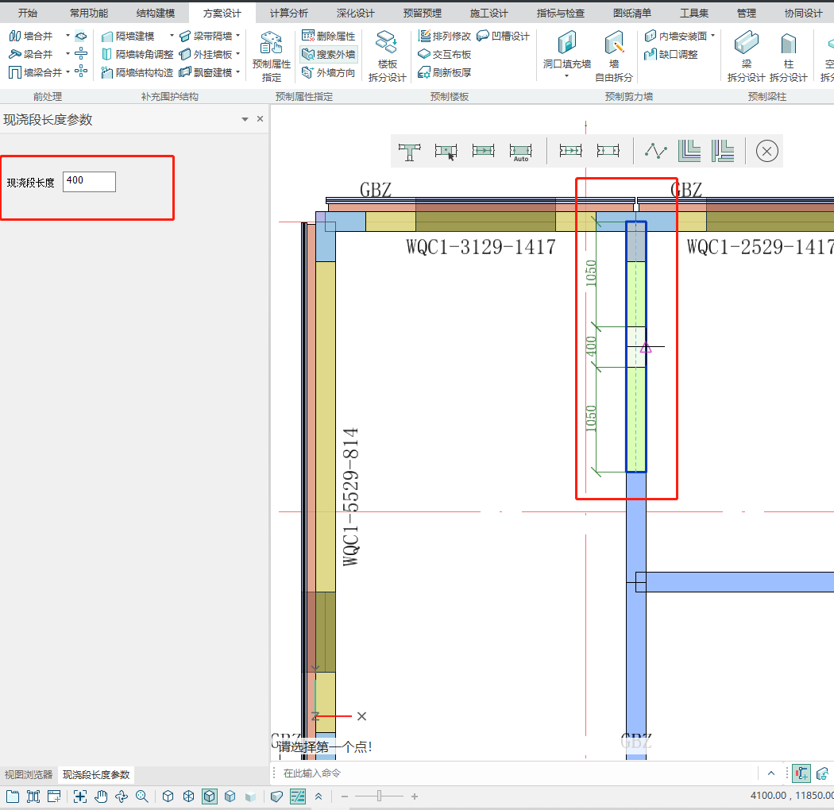Click the 现浇段长度 input field
Screen dimensions: 834x810
89,181
